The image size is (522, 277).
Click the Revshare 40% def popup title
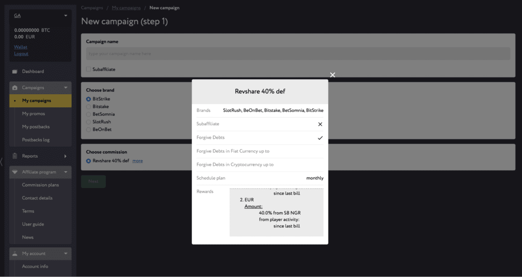pyautogui.click(x=260, y=91)
